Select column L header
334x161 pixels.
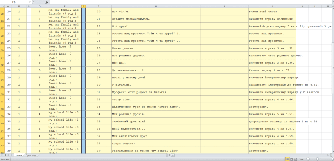tap(315, 7)
